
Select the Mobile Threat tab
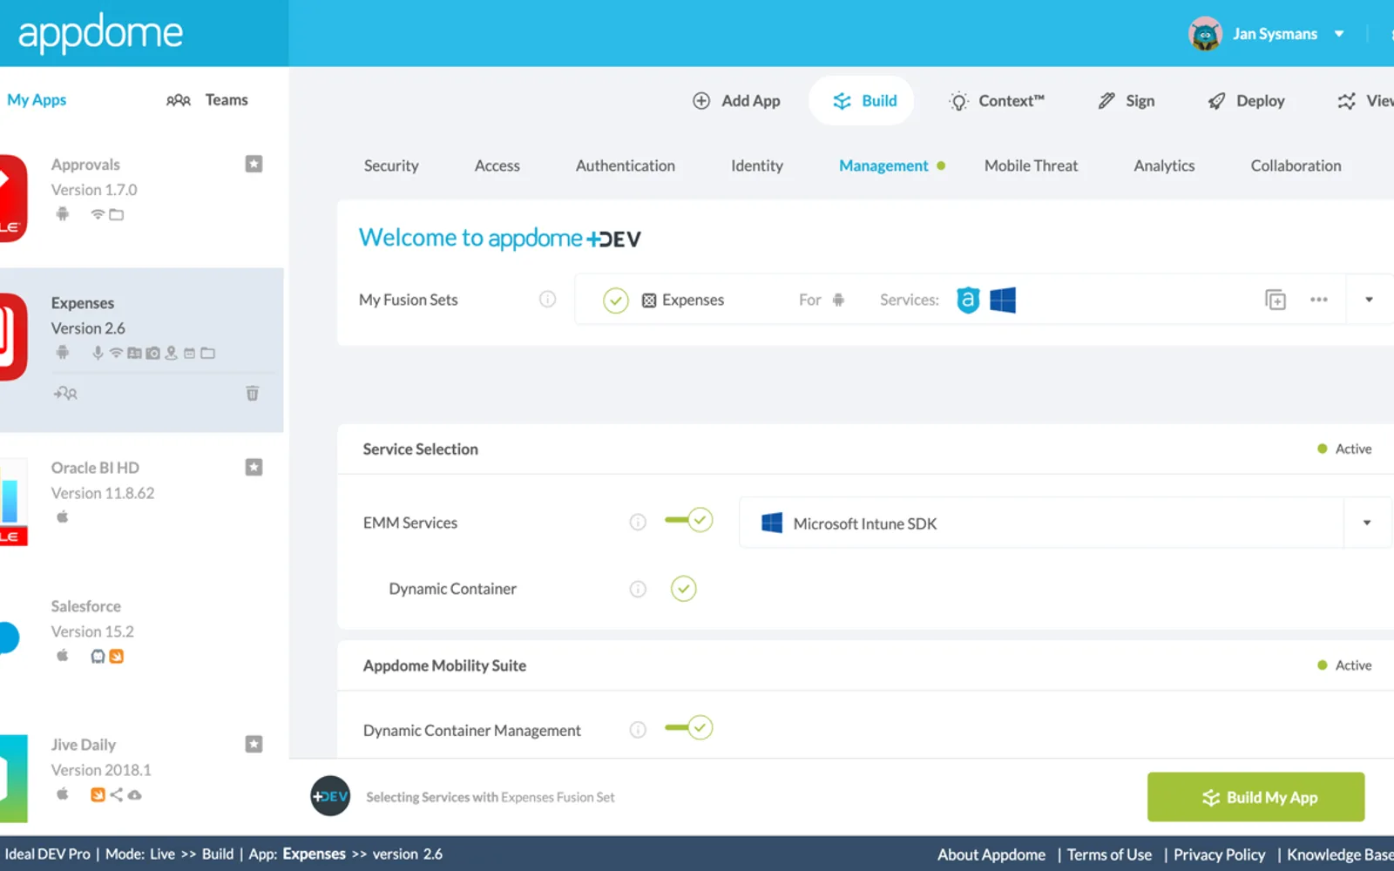(1031, 165)
